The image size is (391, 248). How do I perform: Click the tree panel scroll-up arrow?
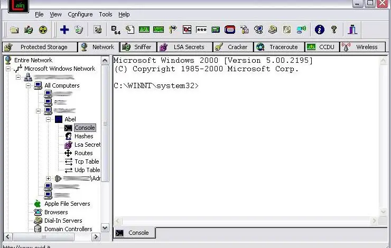click(x=105, y=61)
